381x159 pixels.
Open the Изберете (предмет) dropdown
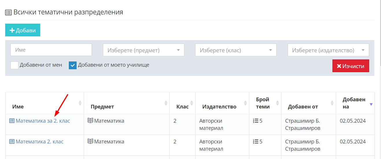coord(144,50)
